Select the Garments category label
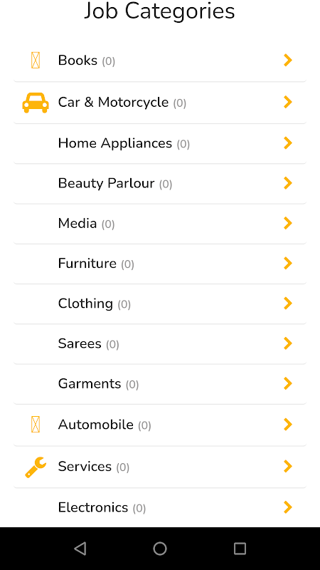The width and height of the screenshot is (320, 570). 90,383
